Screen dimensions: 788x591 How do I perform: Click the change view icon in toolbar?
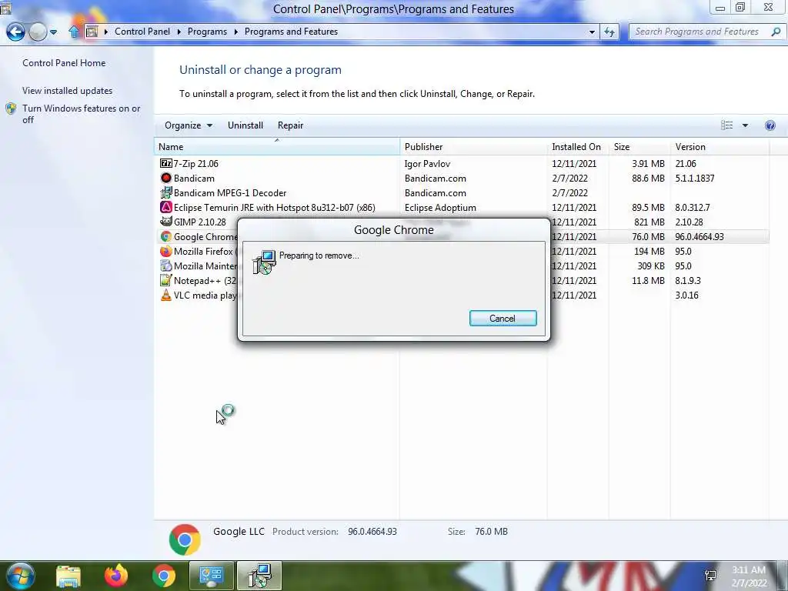click(726, 125)
